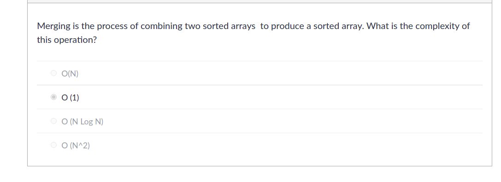Click the text 'this operation?'

tap(67, 40)
